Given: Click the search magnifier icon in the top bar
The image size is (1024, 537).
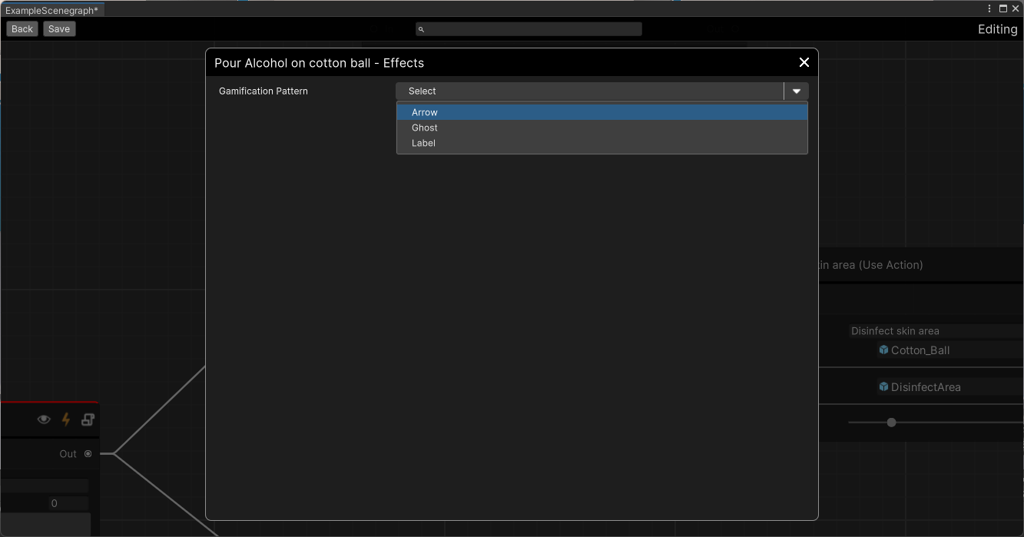Looking at the screenshot, I should 420,28.
